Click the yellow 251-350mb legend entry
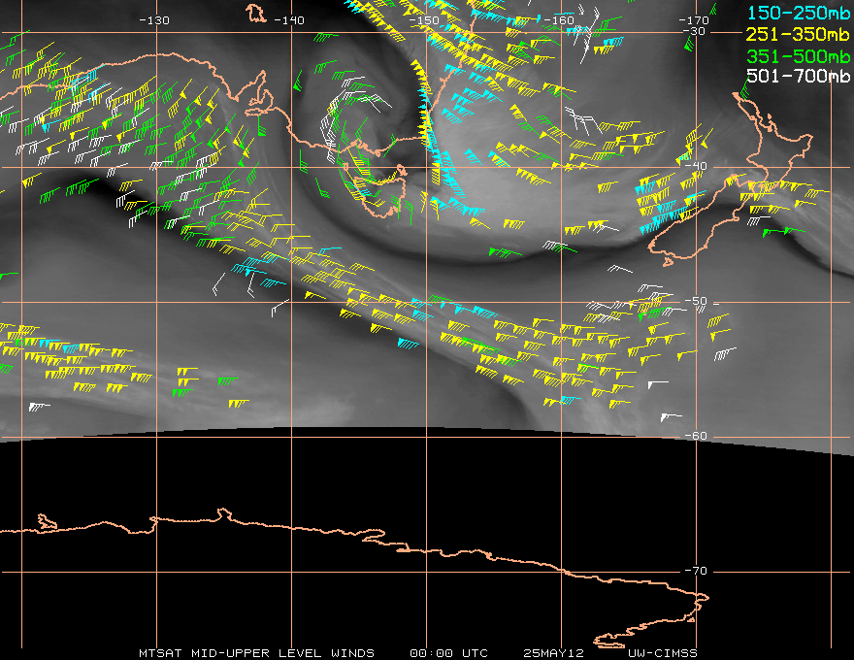The image size is (854, 660). point(798,34)
